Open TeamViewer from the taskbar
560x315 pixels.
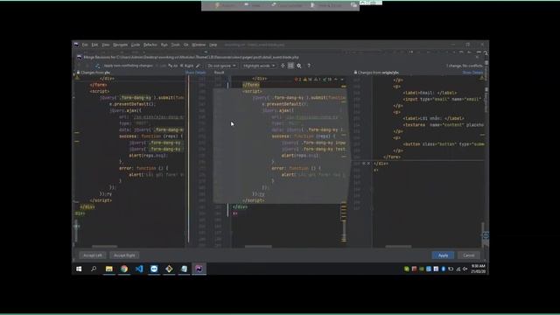click(154, 269)
